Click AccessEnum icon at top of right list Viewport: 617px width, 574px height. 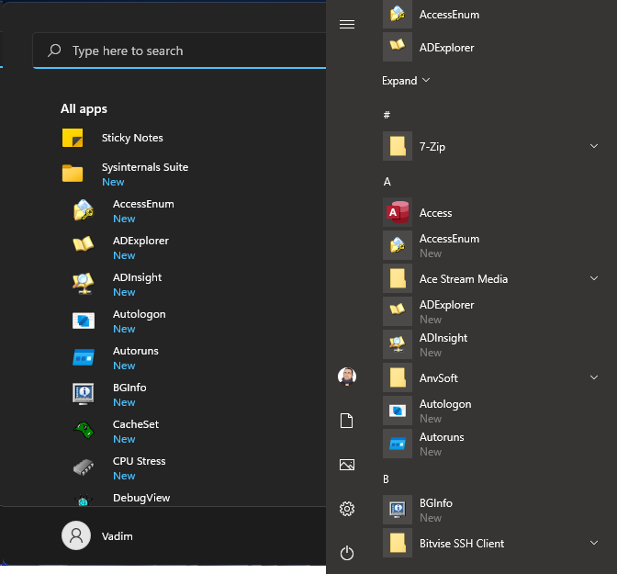(x=398, y=14)
